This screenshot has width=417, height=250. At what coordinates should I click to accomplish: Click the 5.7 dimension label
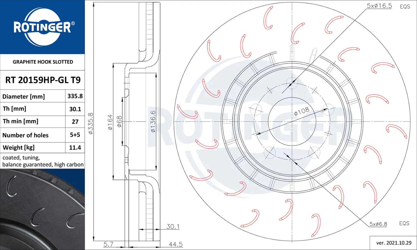(x=108, y=244)
